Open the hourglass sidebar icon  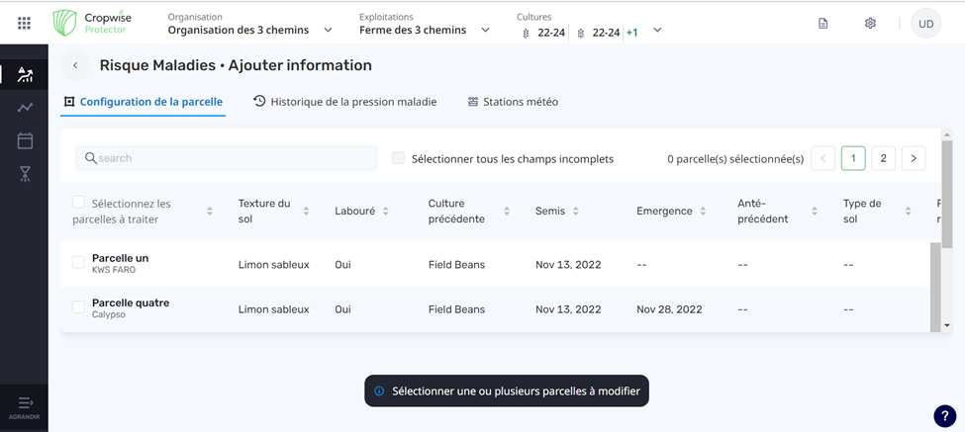click(25, 174)
